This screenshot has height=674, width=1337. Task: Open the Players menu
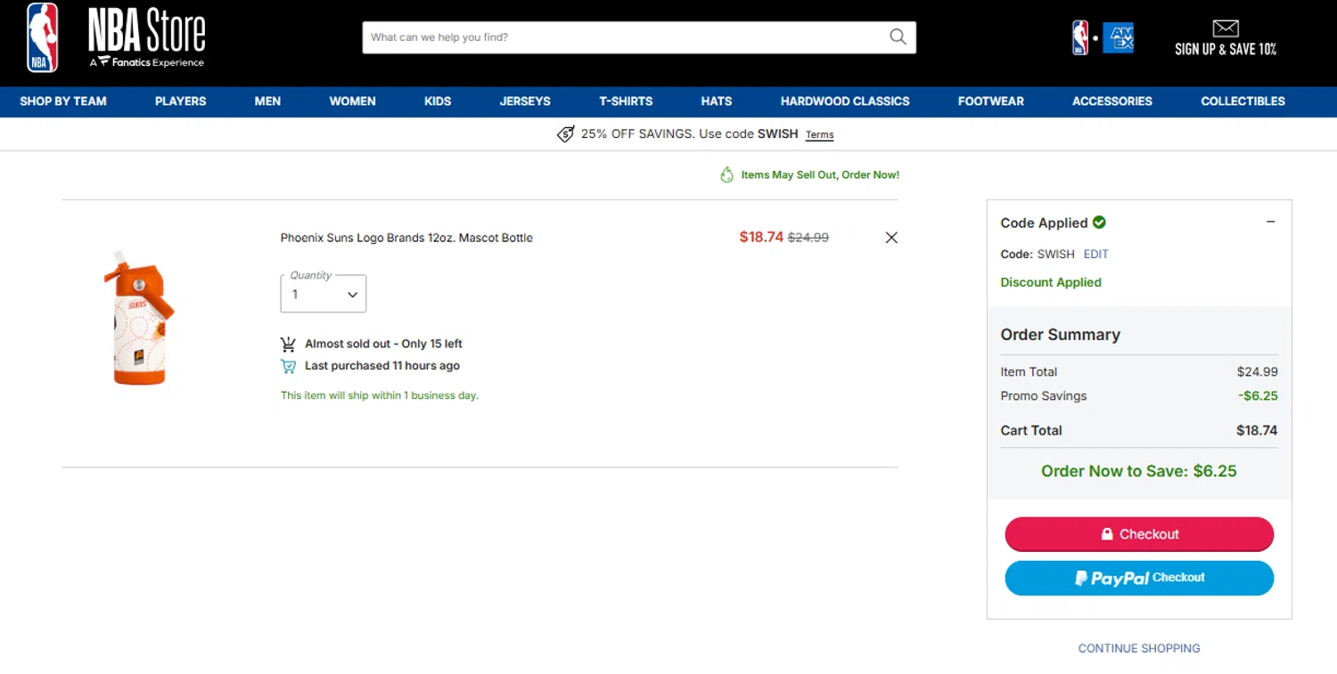click(180, 102)
